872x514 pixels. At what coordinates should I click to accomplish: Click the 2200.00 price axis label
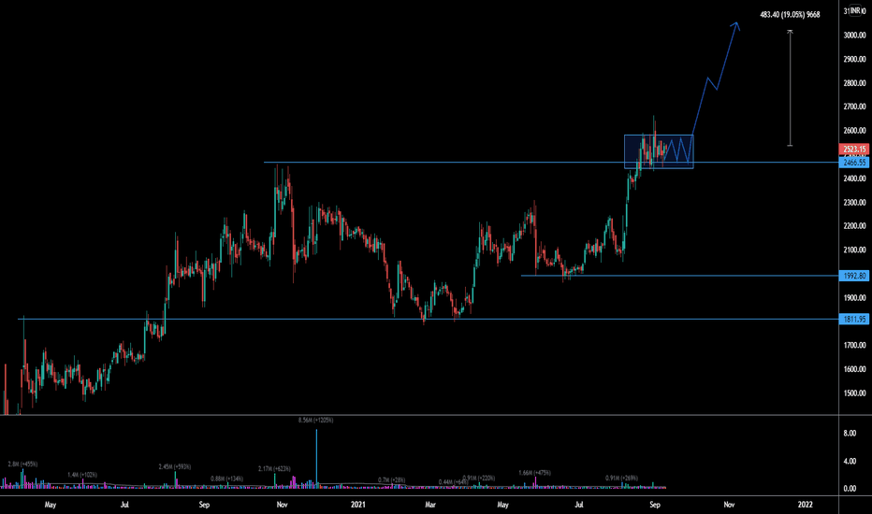[x=855, y=226]
